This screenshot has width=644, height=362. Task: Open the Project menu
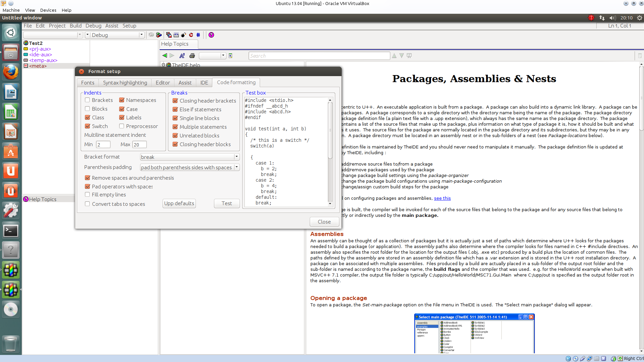(57, 26)
